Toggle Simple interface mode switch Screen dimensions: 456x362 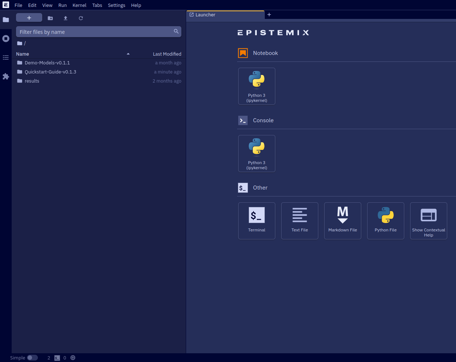coord(32,358)
